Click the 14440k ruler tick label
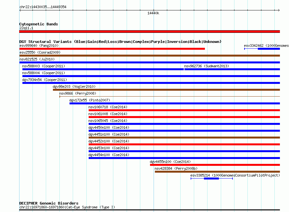 (153, 13)
